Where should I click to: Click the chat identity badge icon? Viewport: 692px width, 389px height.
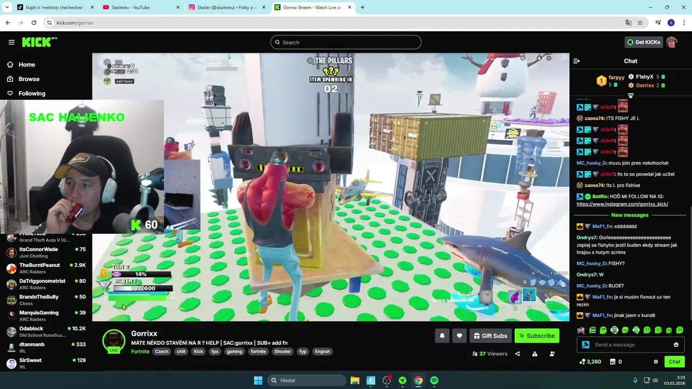pos(585,345)
